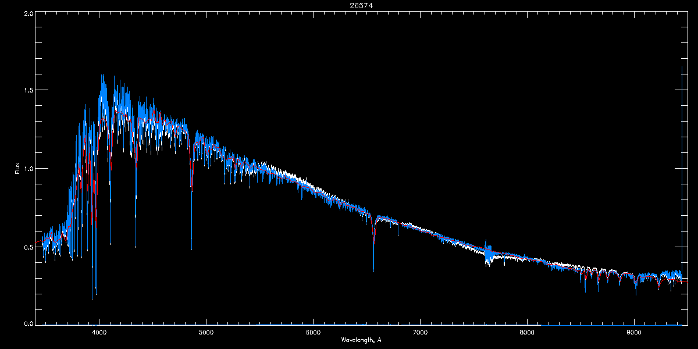
Task: Click the 1.5 flux tick label
Action: click(28, 90)
